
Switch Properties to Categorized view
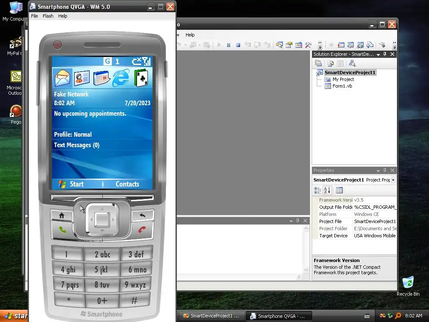[318, 190]
